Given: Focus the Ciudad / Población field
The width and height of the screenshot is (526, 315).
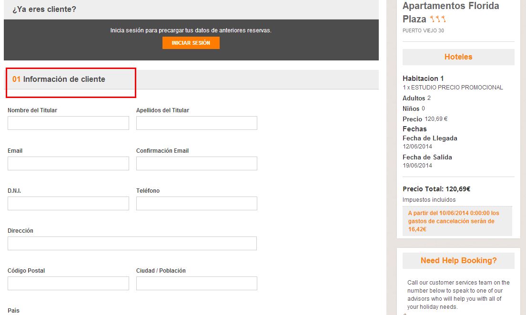Looking at the screenshot, I should pyautogui.click(x=197, y=283).
